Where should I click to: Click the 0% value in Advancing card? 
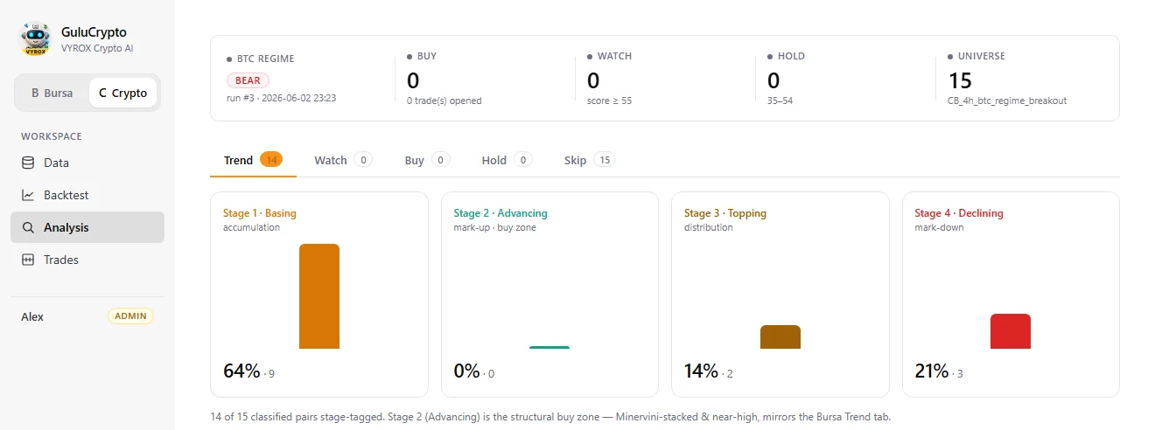coord(466,371)
